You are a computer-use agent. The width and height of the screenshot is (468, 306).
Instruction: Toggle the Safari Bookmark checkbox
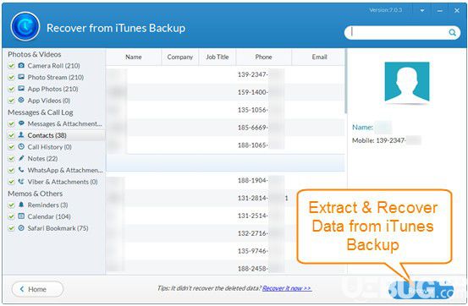tap(11, 228)
